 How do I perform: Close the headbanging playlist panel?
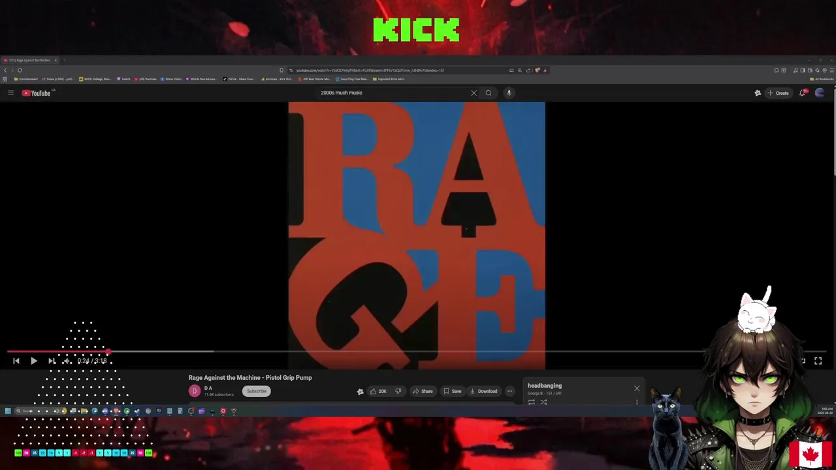[637, 388]
